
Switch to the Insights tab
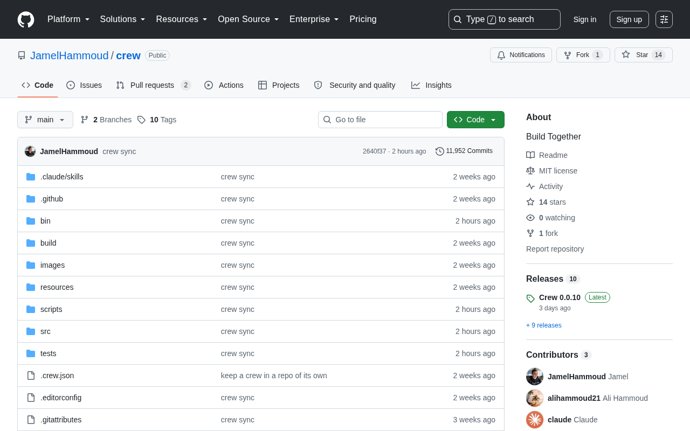(x=431, y=85)
